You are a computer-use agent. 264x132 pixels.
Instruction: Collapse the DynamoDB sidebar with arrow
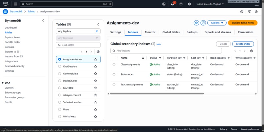pos(43,21)
